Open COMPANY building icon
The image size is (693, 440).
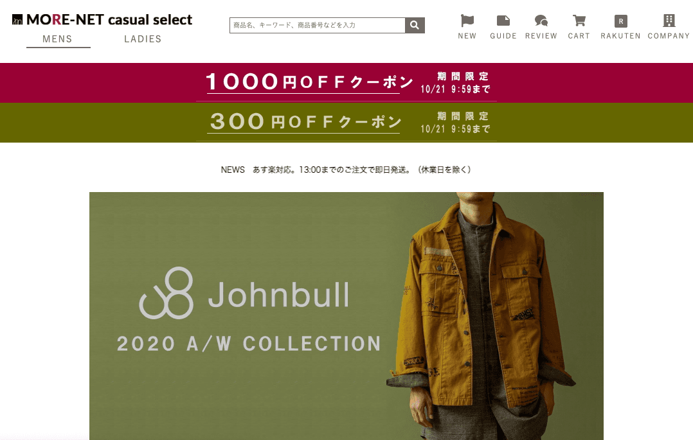click(669, 21)
